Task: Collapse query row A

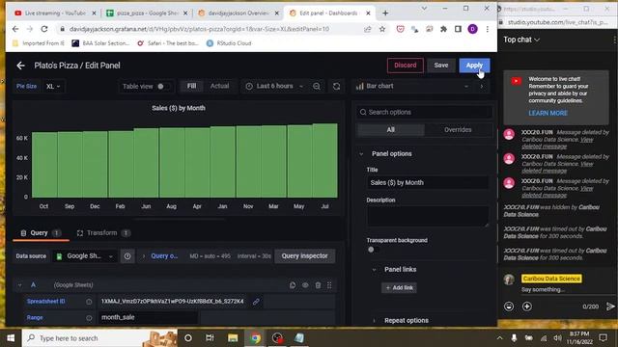Action: point(19,285)
